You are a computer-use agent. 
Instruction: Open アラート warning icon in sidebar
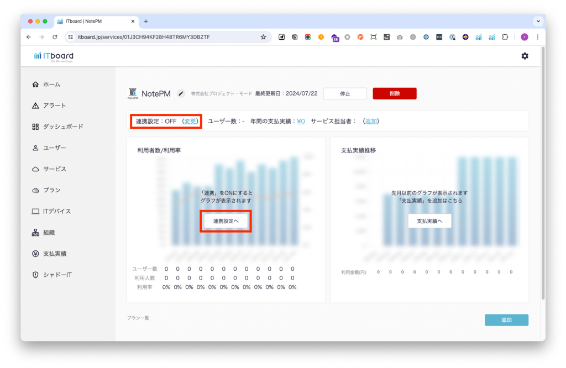point(36,106)
